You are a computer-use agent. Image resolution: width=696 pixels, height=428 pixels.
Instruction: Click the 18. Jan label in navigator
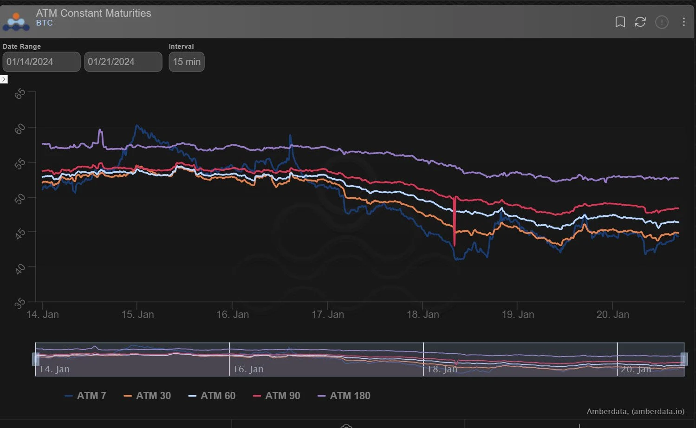(442, 369)
